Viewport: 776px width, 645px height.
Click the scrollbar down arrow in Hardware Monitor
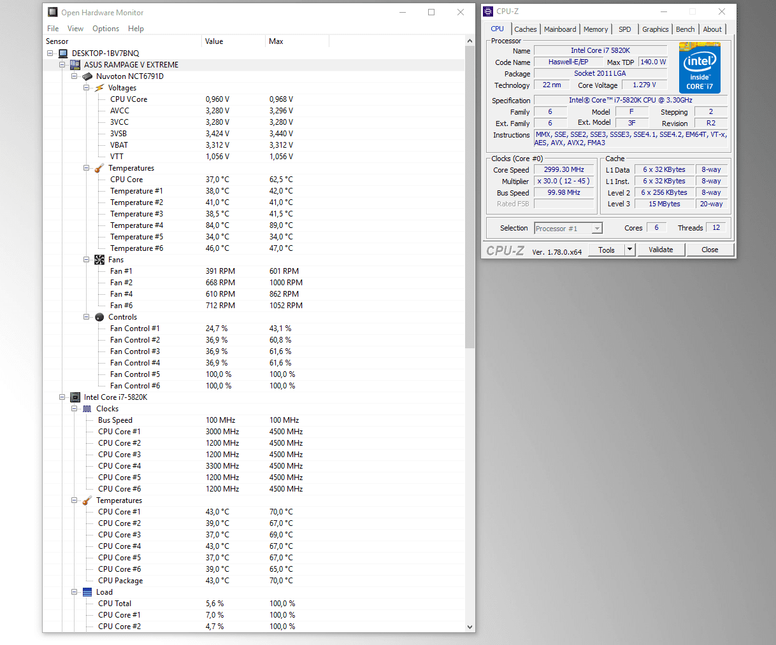tap(470, 627)
